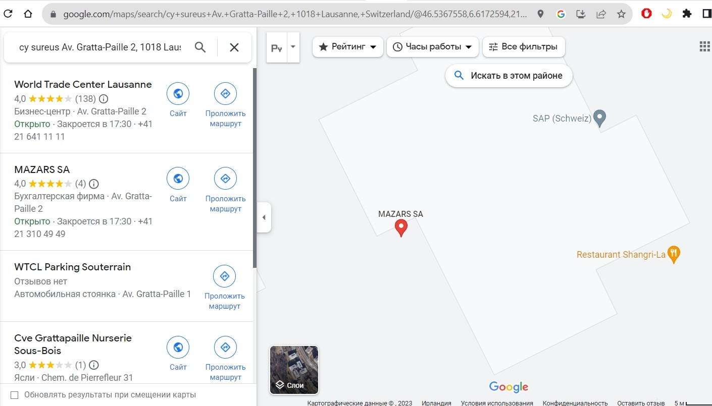Click the Restaurant Shangri-La map marker

click(x=673, y=254)
